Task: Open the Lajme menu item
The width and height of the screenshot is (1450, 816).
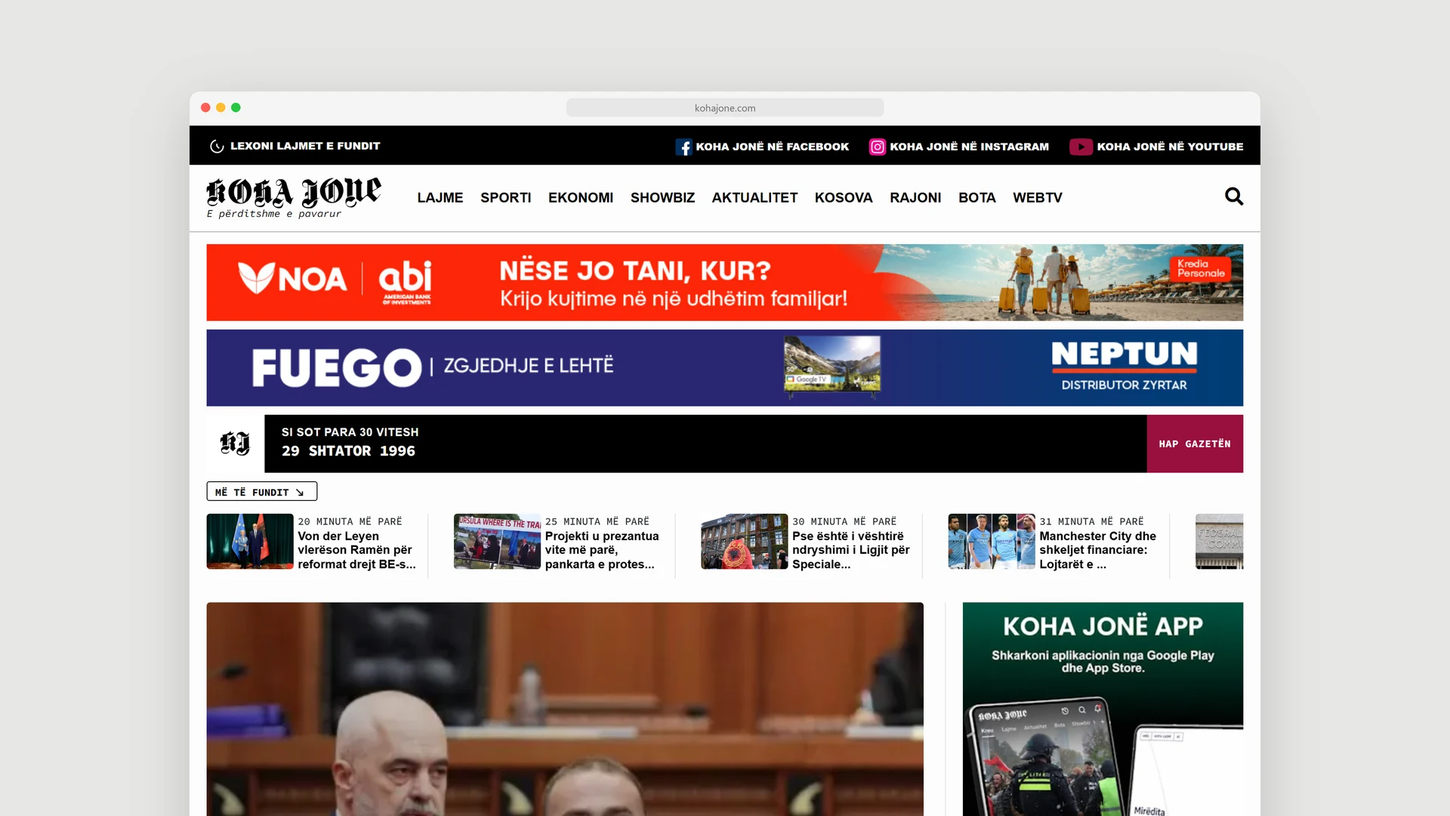Action: (440, 197)
